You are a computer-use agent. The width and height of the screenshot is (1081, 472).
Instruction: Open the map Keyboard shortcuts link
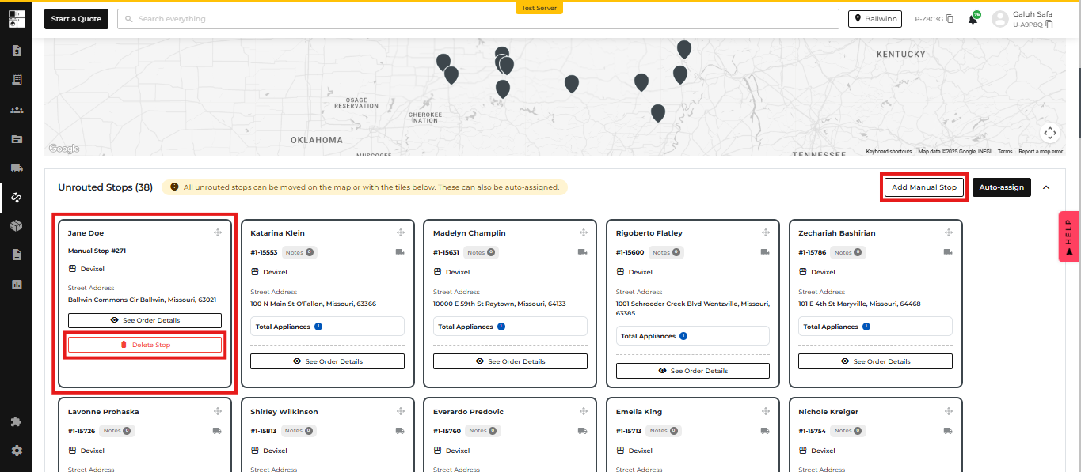889,151
